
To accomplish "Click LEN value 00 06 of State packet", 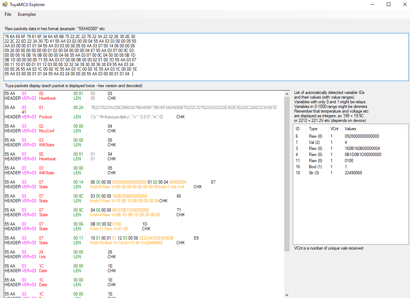I will point(78,224).
